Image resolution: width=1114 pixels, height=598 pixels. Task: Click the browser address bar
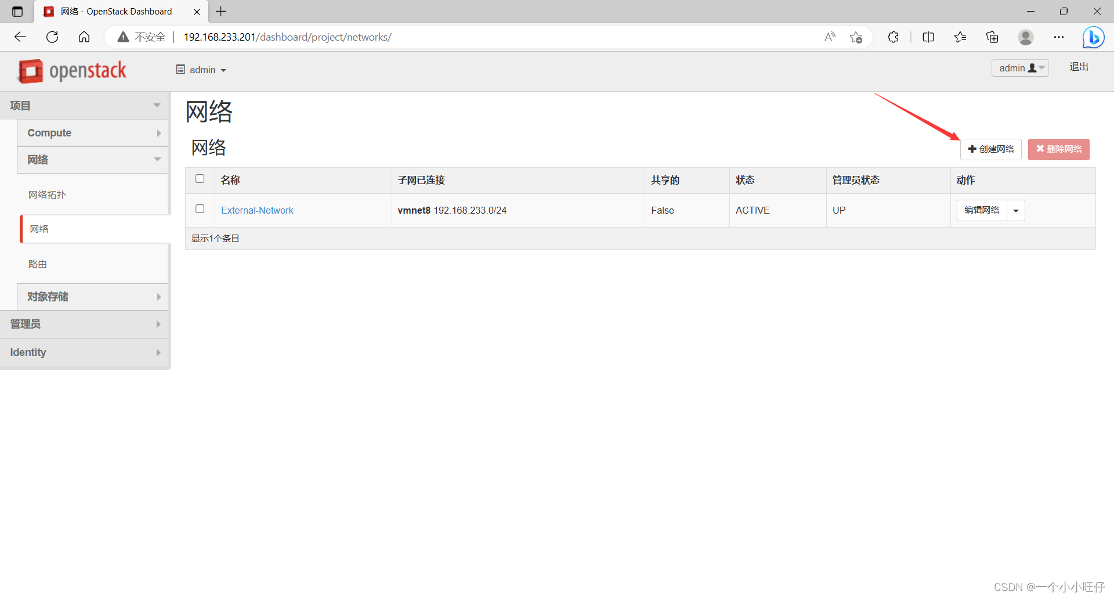coord(406,37)
